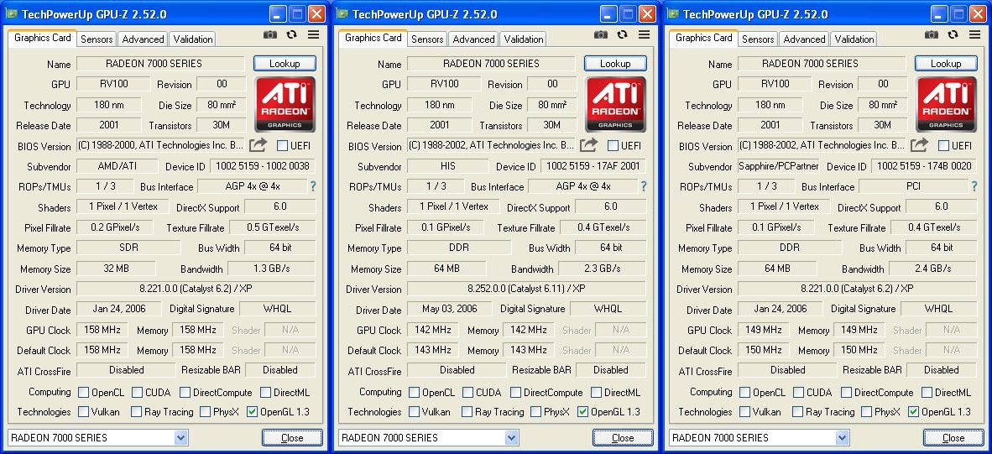The width and height of the screenshot is (992, 454).
Task: Click the Bus Interface question mark in the Sapphire/PCPartner window
Action: [974, 186]
